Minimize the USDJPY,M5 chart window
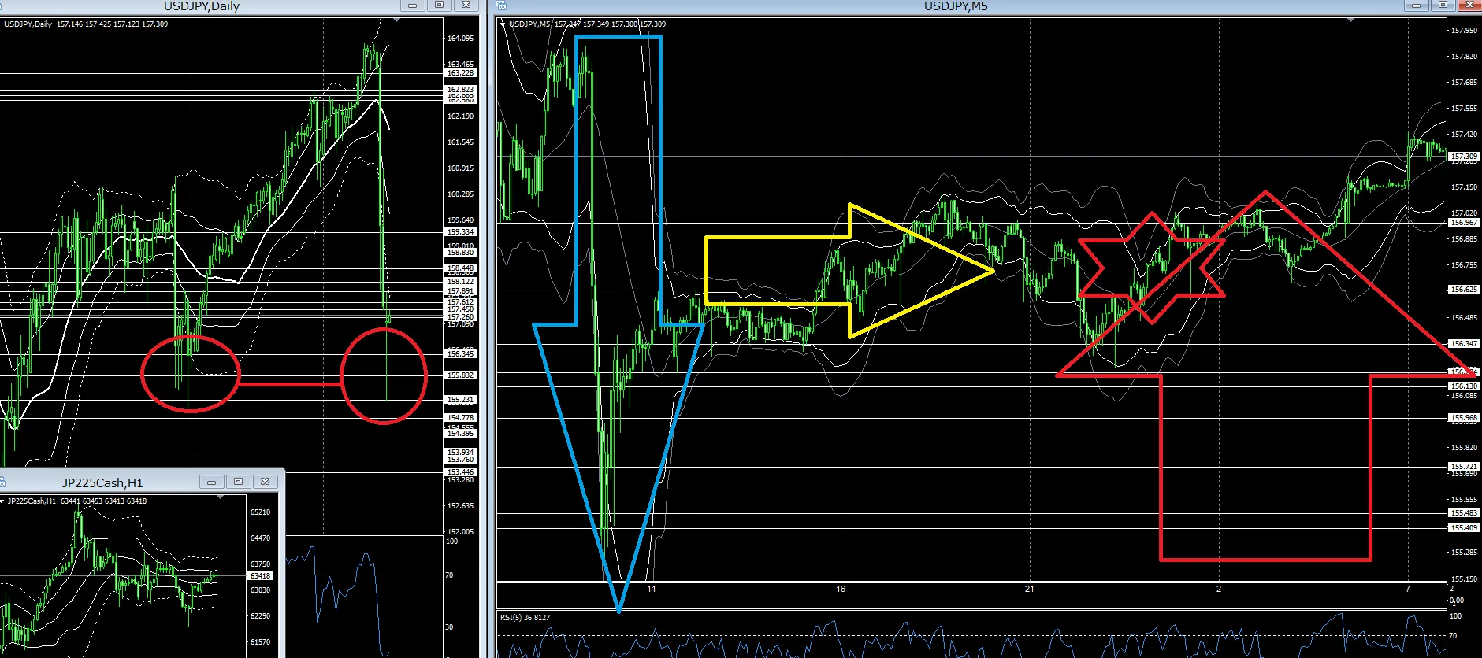This screenshot has width=1482, height=658. pyautogui.click(x=1416, y=6)
